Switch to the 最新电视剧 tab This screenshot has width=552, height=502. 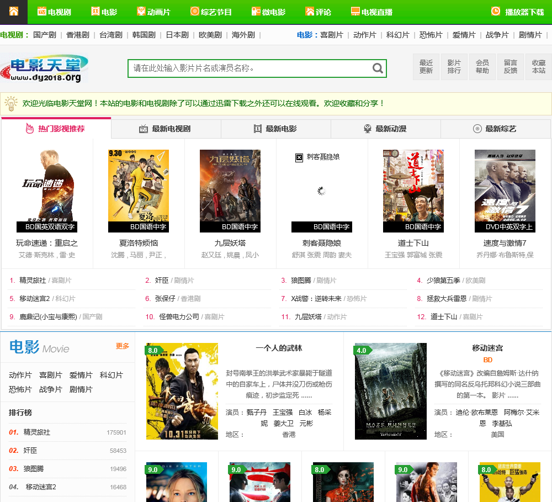[166, 129]
